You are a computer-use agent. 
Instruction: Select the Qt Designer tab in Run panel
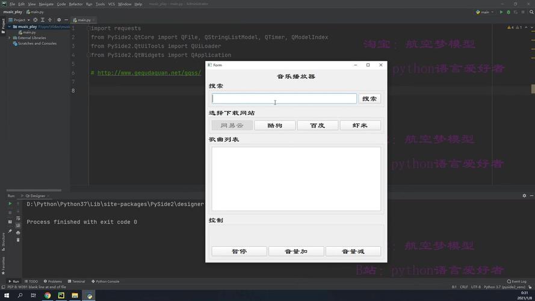click(x=35, y=196)
